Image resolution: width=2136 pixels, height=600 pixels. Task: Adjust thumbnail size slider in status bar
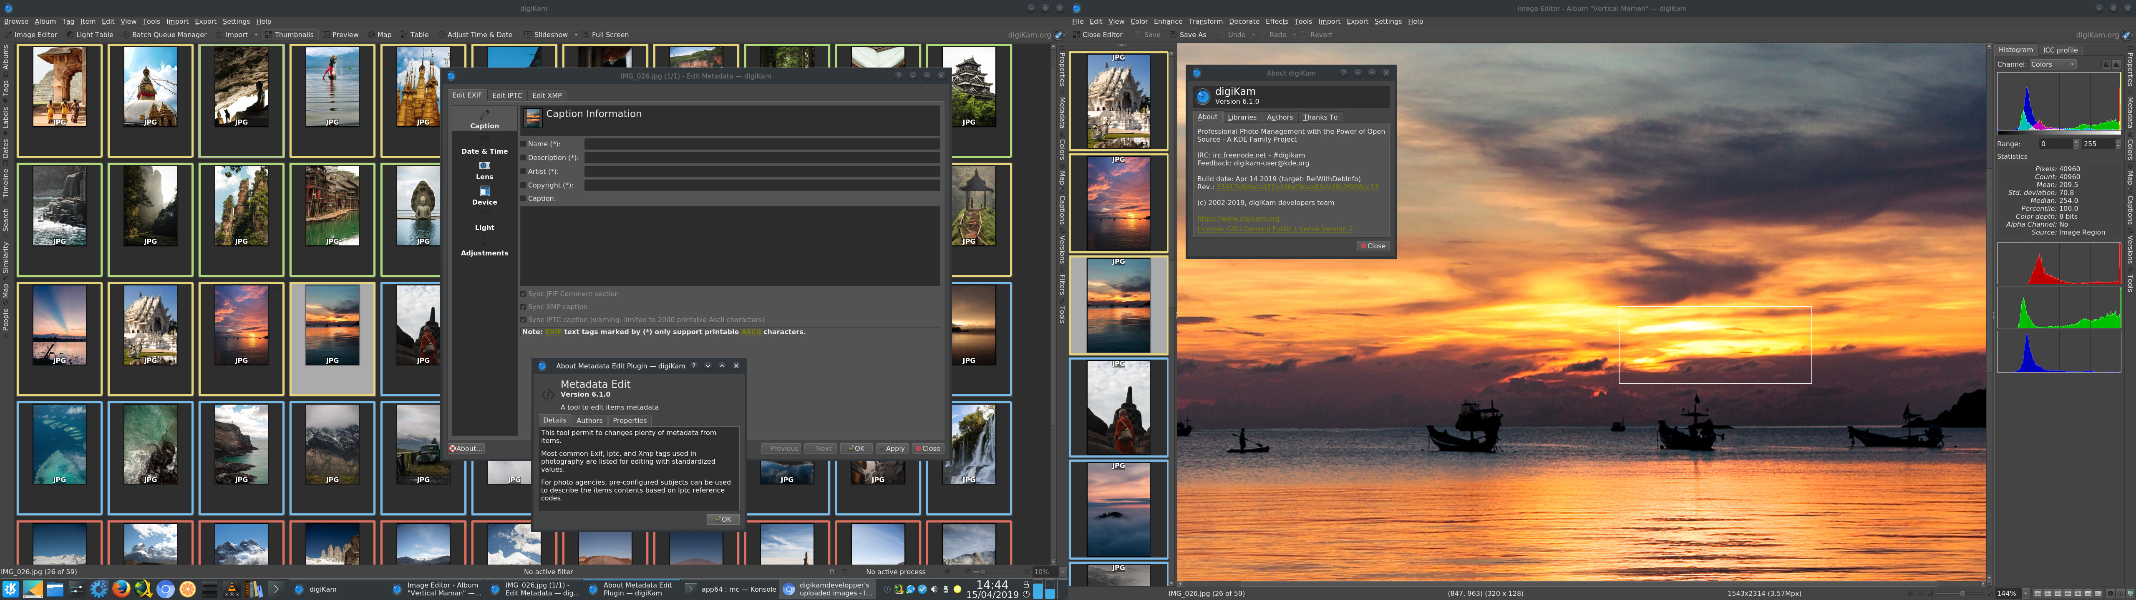point(997,572)
